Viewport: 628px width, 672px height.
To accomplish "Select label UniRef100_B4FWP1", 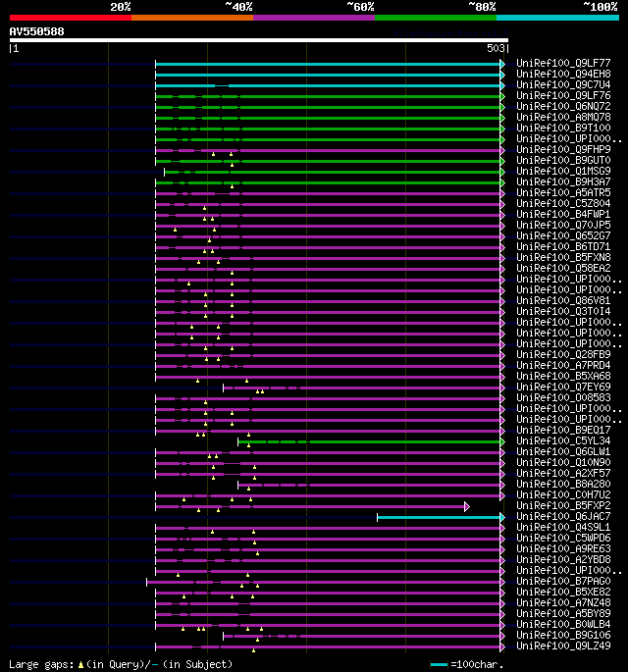I will pyautogui.click(x=563, y=214).
